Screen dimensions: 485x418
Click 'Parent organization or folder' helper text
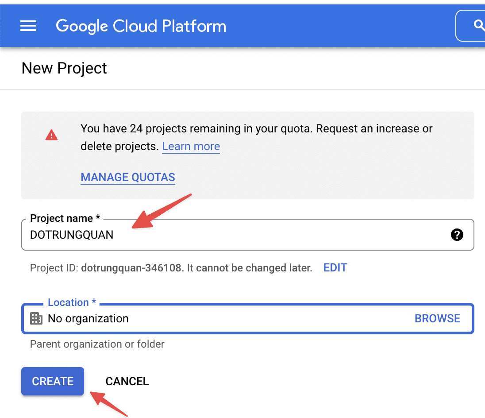[x=97, y=344]
